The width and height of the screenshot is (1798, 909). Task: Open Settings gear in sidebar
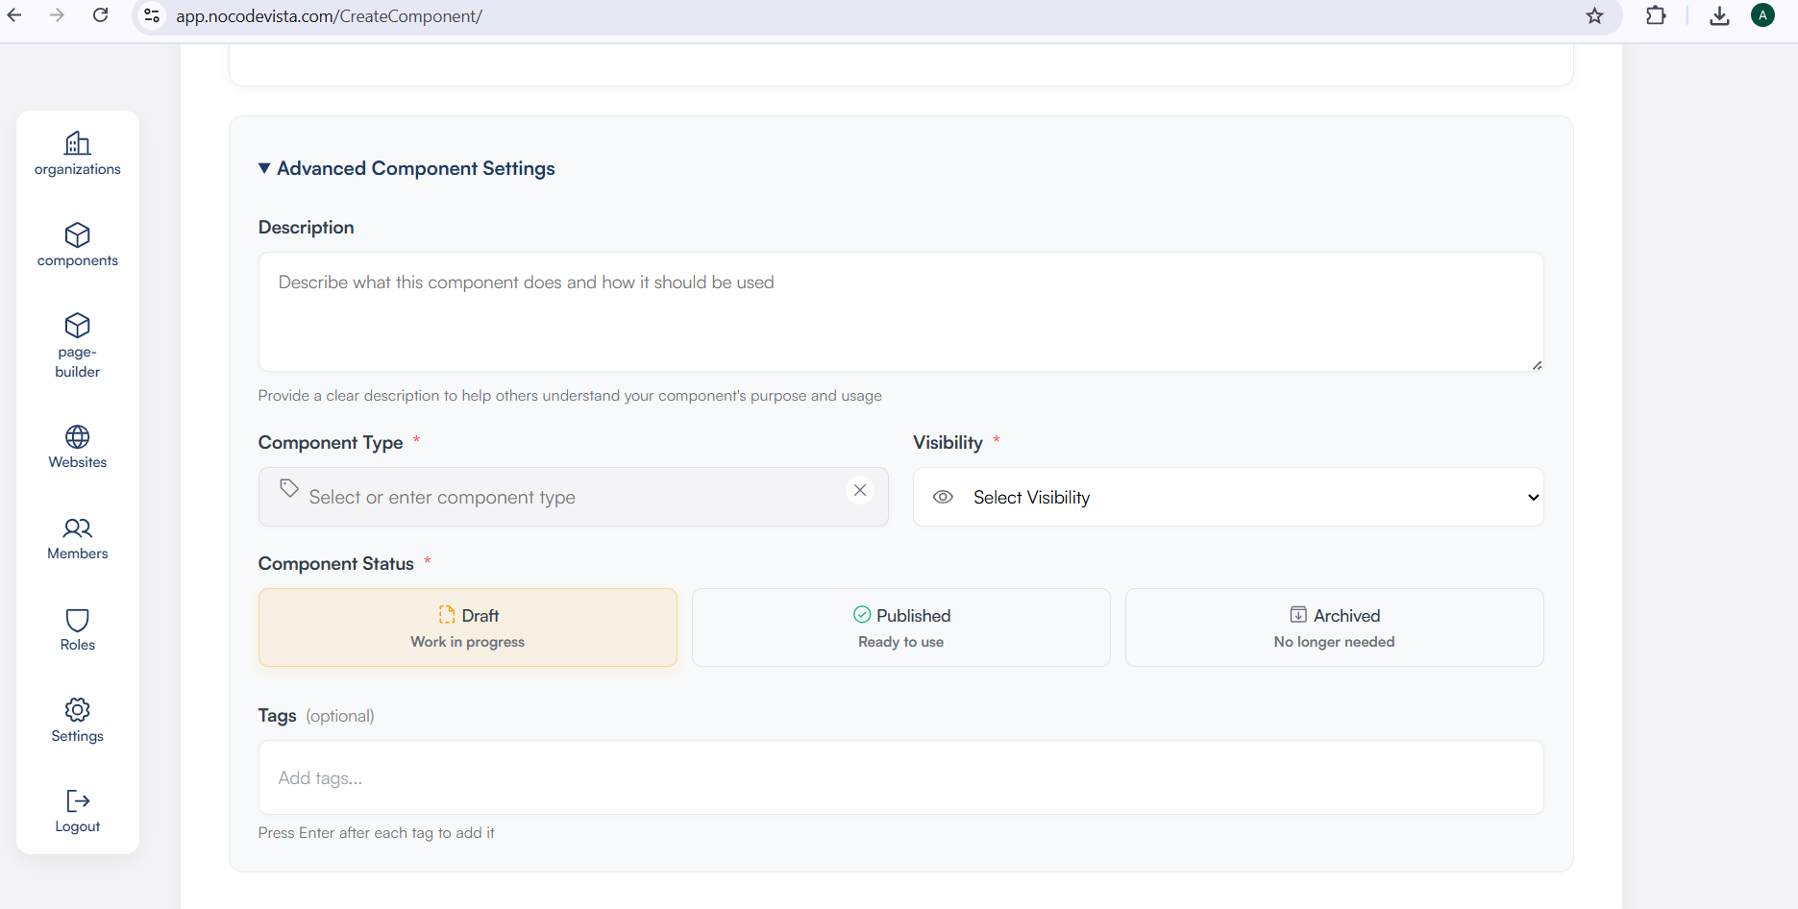coord(77,710)
